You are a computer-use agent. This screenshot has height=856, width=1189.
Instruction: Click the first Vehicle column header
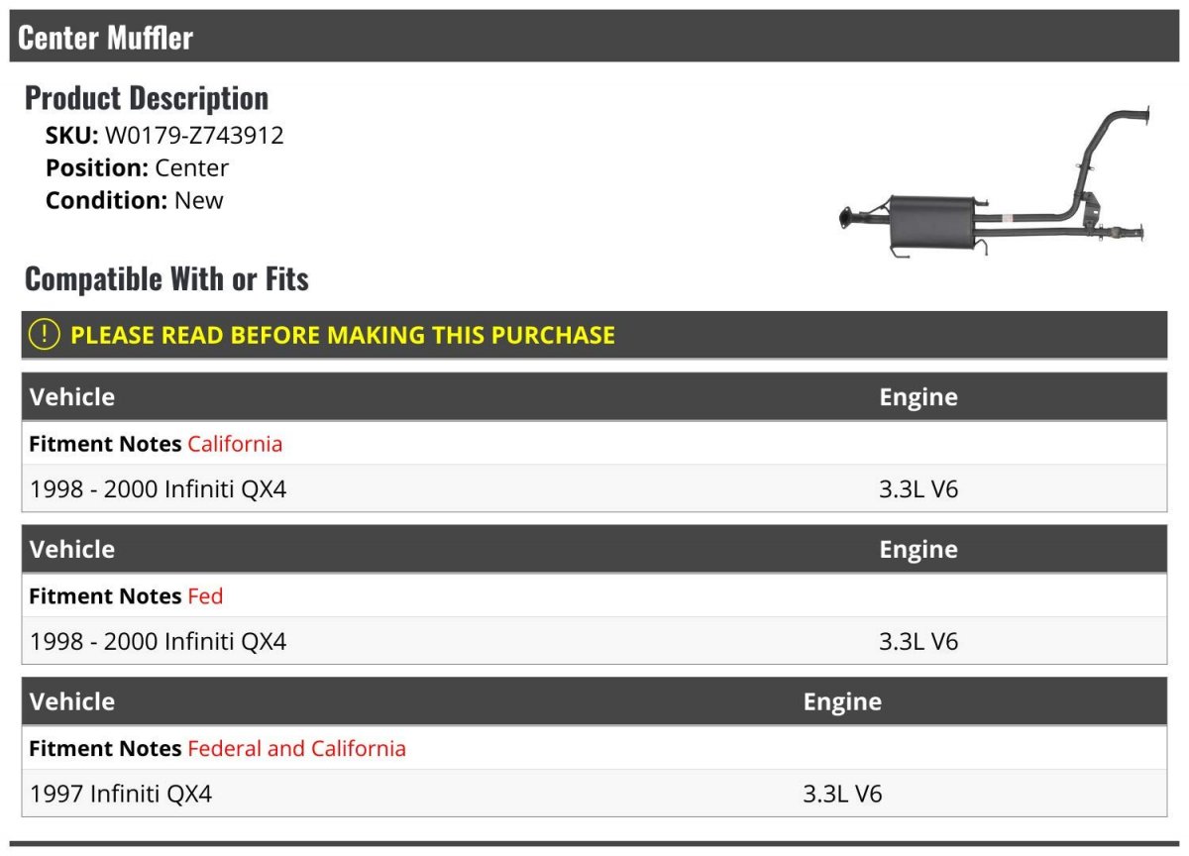72,397
